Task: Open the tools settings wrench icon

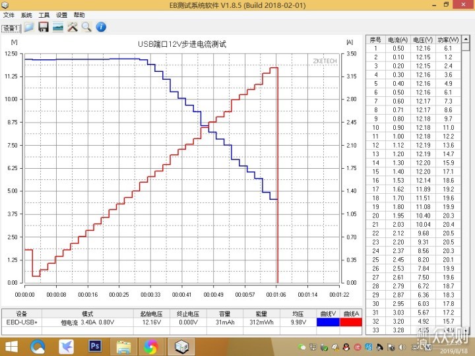Action: (x=73, y=27)
